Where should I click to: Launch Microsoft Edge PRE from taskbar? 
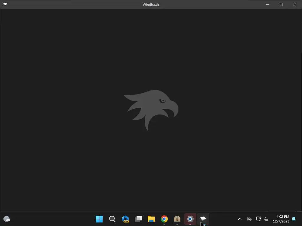click(x=125, y=219)
